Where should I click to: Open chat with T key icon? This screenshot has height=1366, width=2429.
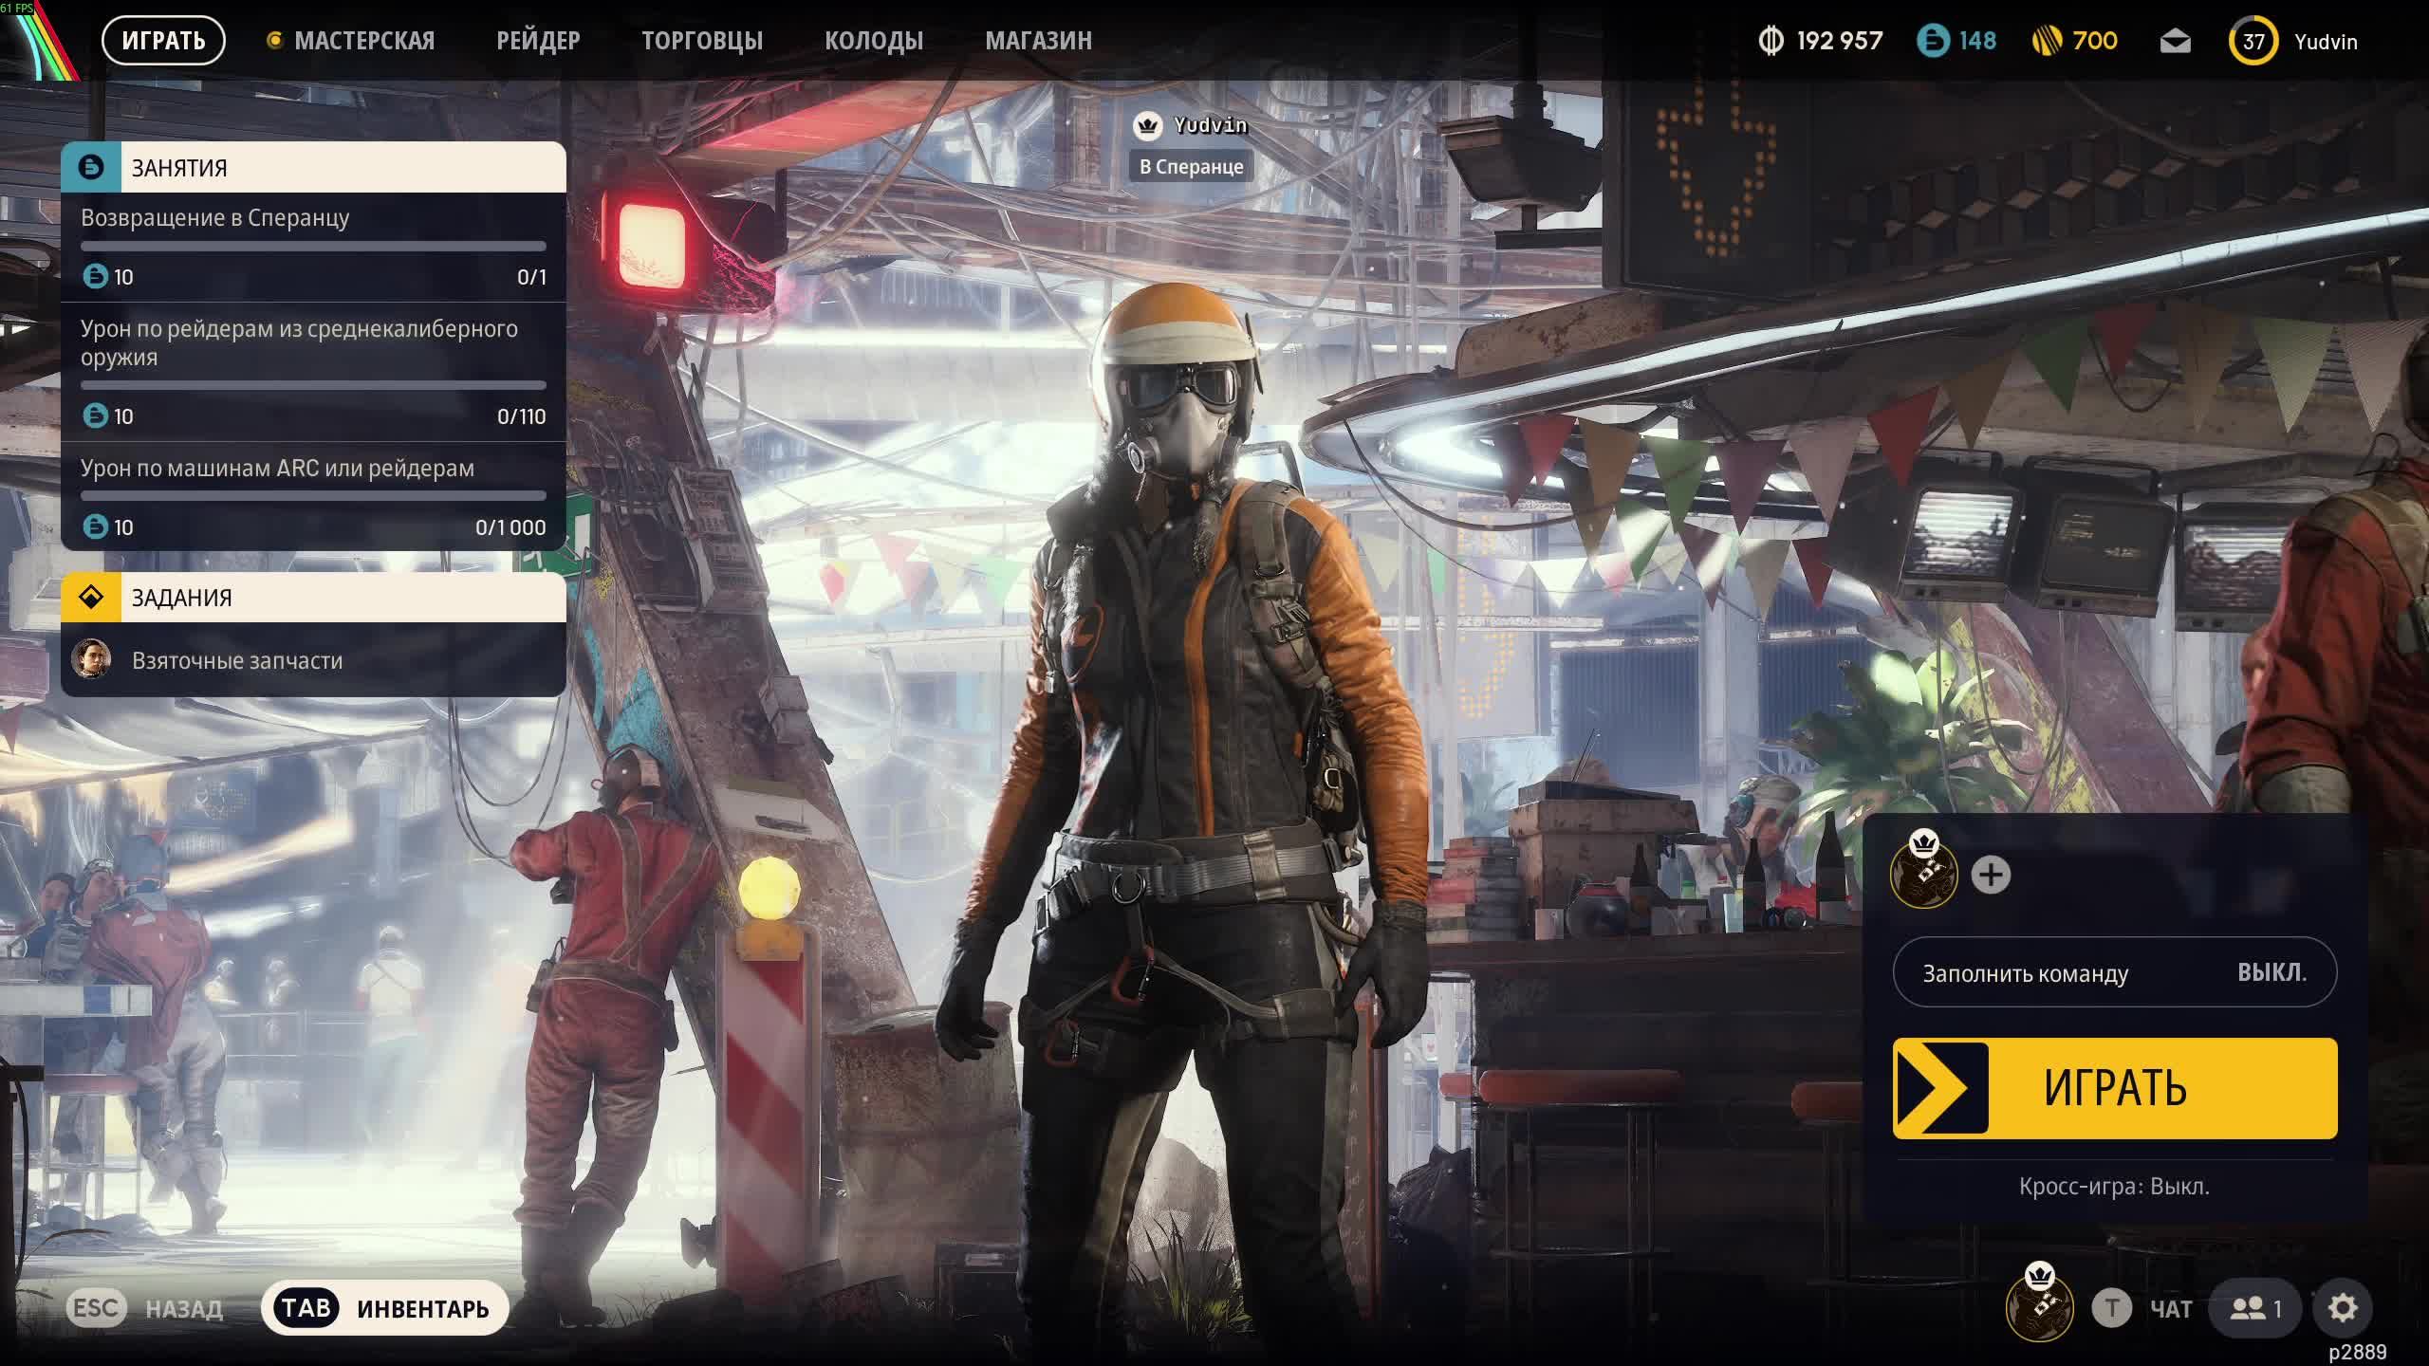pyautogui.click(x=2111, y=1308)
